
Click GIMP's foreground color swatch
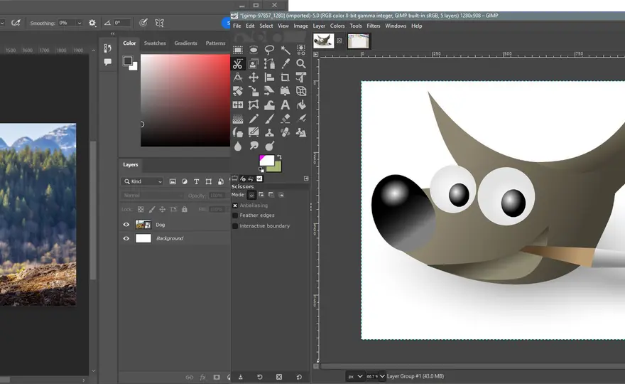(x=266, y=161)
